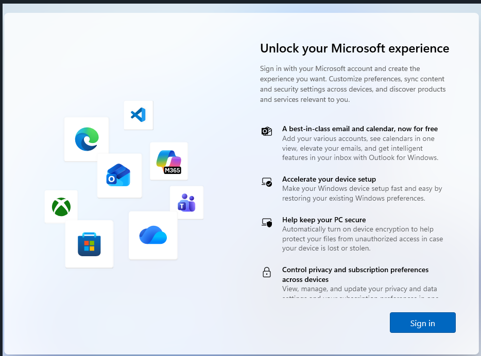Screen dimensions: 481x356
Task: Click the M365 Copilot icon tile
Action: pyautogui.click(x=169, y=161)
